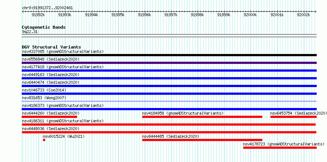327x162 pixels.
Task: Click the nsv6444260 red variant bar
Action: pyautogui.click(x=50, y=117)
